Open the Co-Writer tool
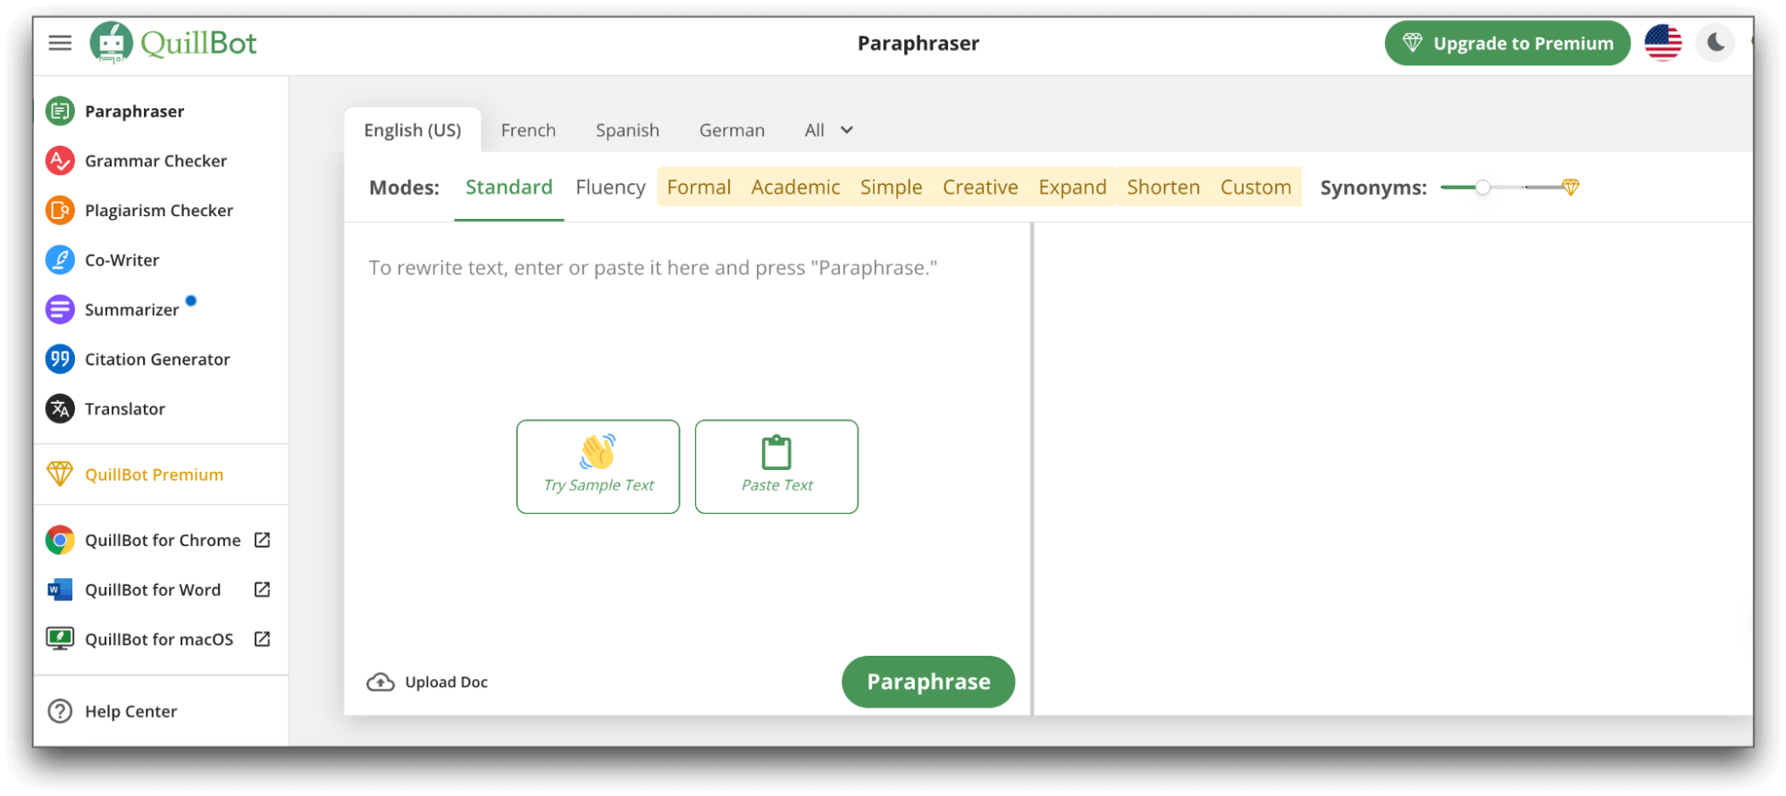This screenshot has width=1786, height=796. 122,260
